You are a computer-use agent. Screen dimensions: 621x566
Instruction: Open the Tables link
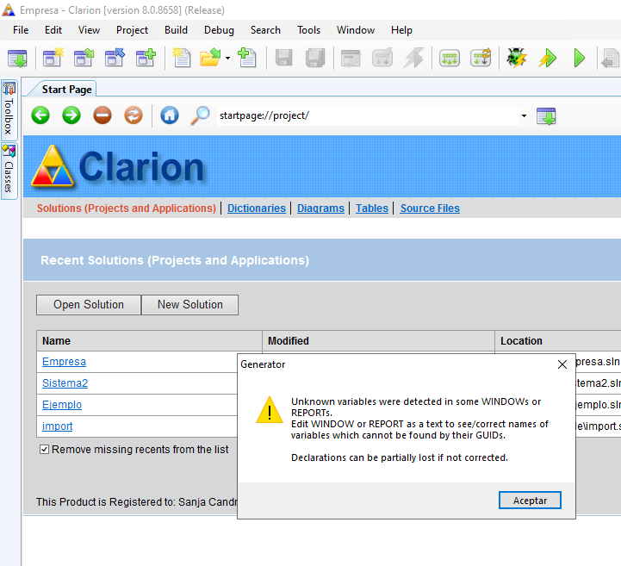pos(371,208)
